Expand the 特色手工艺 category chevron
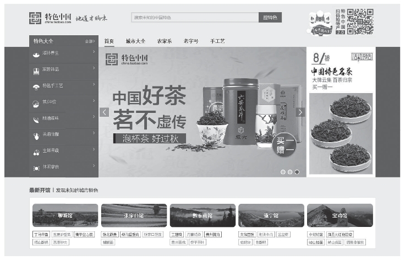405x260 pixels. pyautogui.click(x=94, y=84)
